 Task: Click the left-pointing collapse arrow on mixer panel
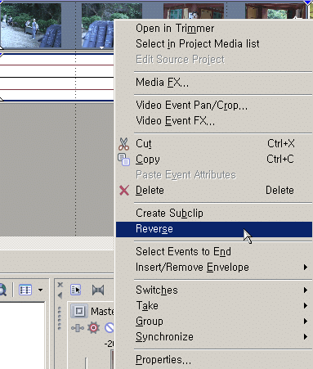(x=60, y=295)
